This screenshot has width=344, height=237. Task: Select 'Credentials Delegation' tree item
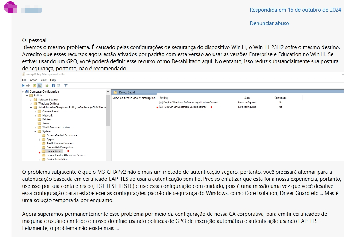tap(60, 147)
